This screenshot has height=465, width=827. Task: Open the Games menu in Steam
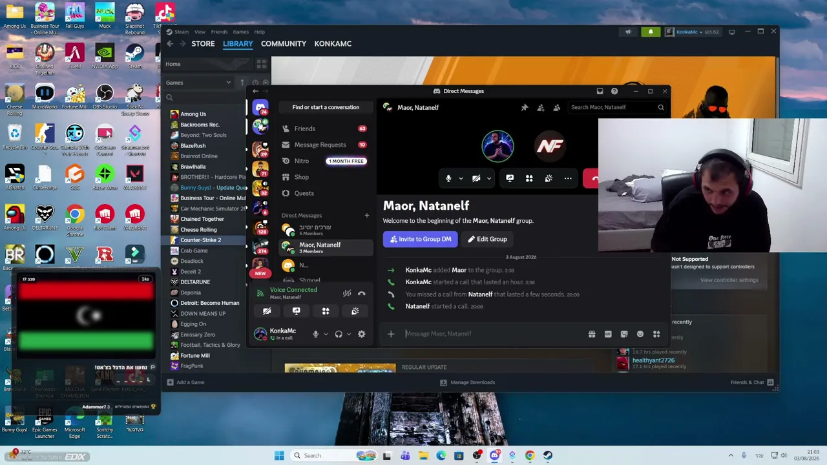pyautogui.click(x=240, y=32)
